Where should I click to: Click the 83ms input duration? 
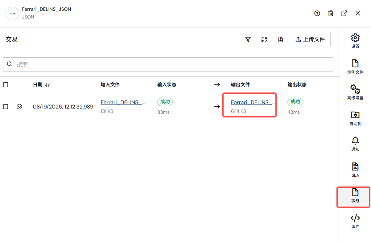[163, 112]
